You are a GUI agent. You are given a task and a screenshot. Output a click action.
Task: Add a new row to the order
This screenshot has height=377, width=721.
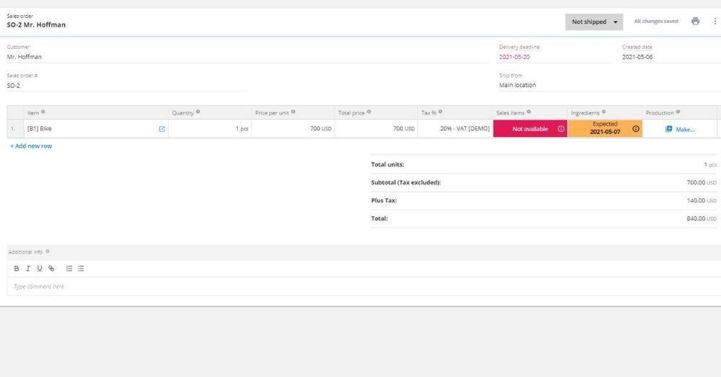click(x=31, y=146)
